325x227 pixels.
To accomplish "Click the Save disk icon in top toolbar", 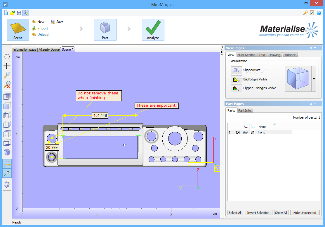I will coord(19,13).
